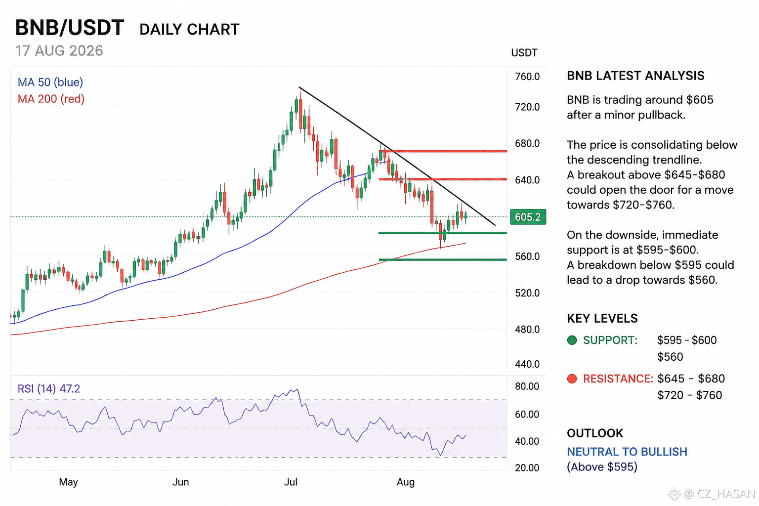
Task: Click the 760.0 price axis value
Action: coord(527,77)
